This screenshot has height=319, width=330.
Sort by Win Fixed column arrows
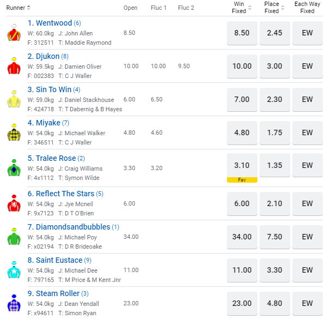coord(250,8)
